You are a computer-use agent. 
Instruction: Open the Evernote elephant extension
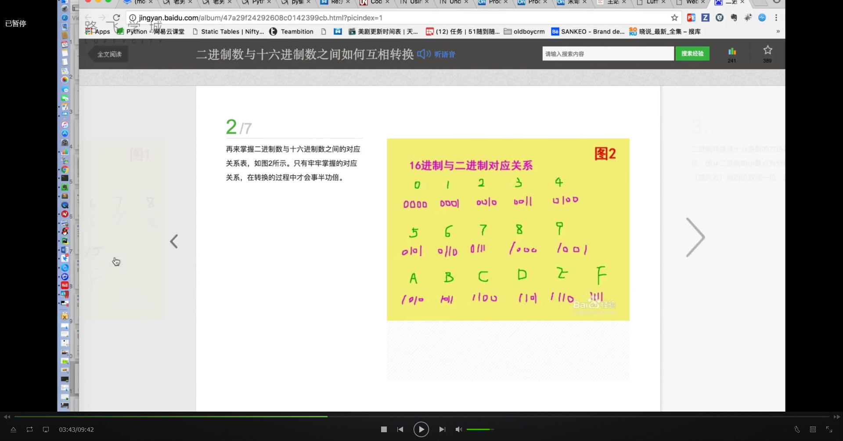734,18
